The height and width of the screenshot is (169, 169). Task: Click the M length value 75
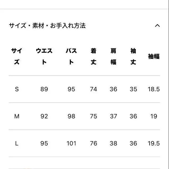[x=93, y=116]
